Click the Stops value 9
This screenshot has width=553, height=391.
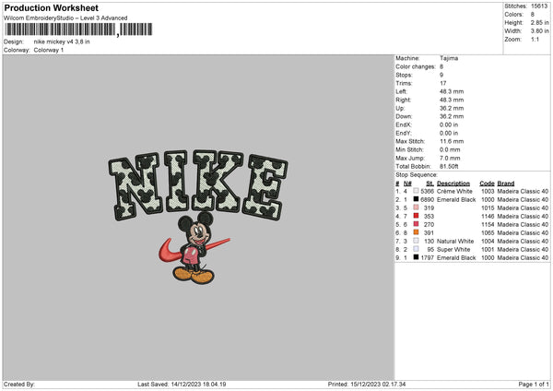coord(441,76)
